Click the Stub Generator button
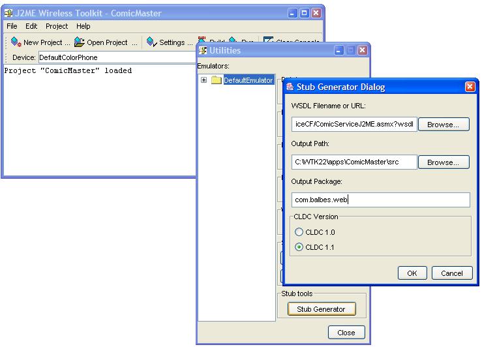This screenshot has height=347, width=482. tap(322, 309)
